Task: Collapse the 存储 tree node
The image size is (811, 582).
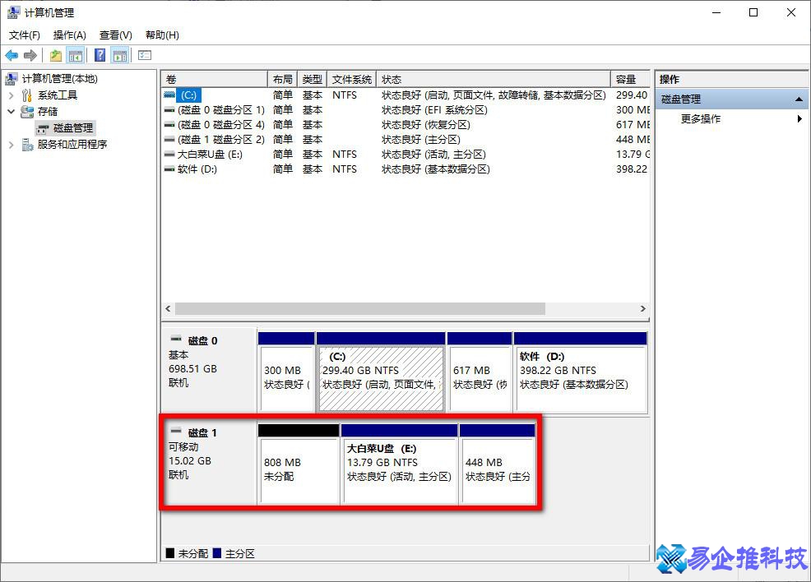Action: pos(11,112)
